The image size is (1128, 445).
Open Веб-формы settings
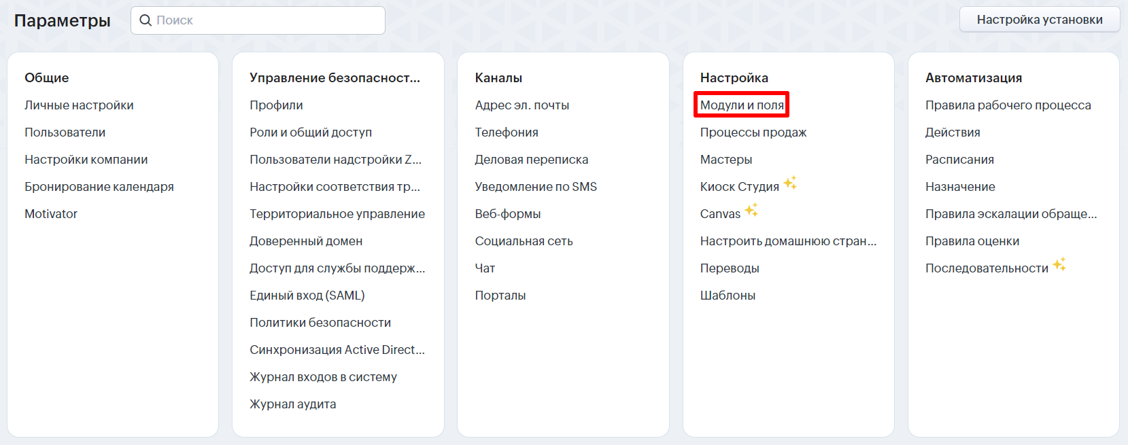508,214
